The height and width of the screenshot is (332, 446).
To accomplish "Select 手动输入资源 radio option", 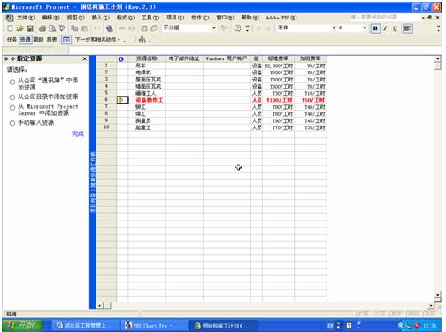I will tap(12, 123).
